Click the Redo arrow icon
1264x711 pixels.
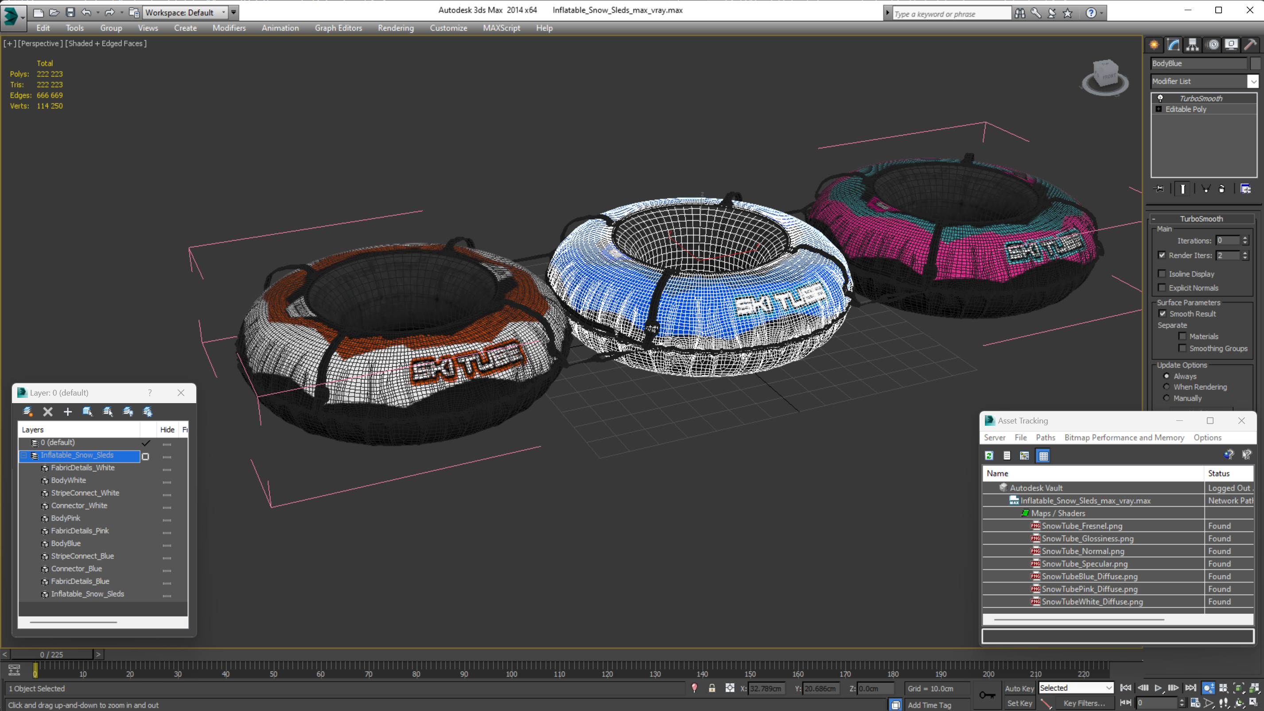tap(109, 12)
